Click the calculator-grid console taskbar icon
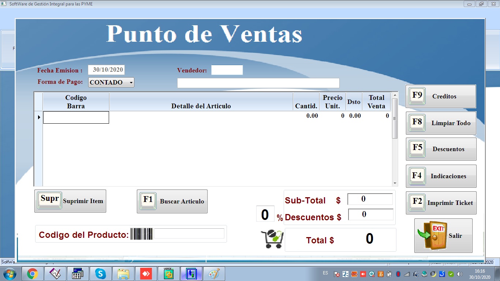The height and width of the screenshot is (281, 500). [x=78, y=274]
